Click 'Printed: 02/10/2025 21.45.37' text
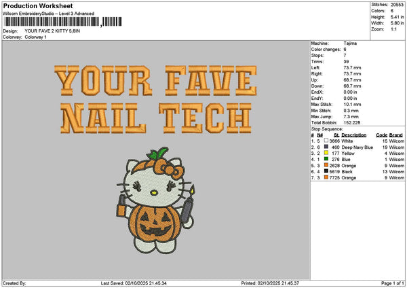The width and height of the screenshot is (407, 288). (x=270, y=283)
